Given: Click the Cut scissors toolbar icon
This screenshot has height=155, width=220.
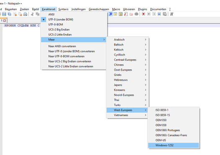Looking at the screenshot, I should (x=32, y=14).
